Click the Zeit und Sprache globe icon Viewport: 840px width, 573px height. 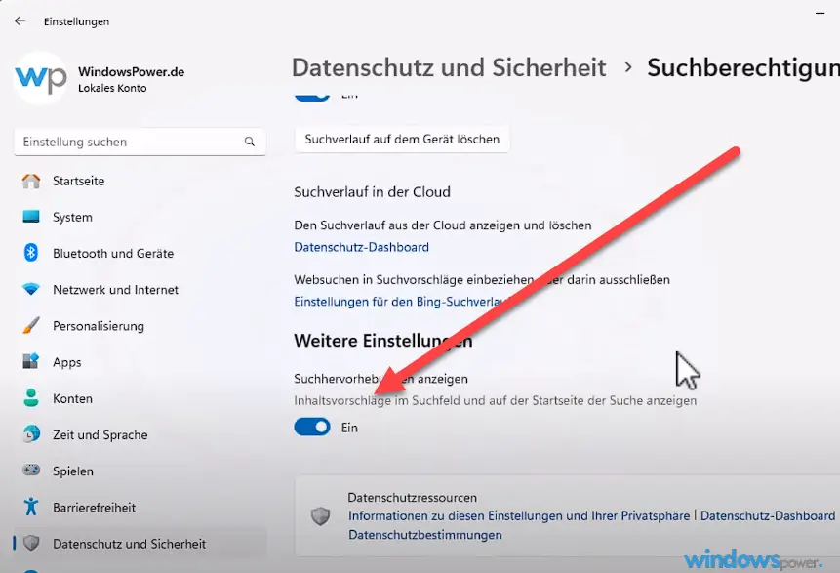pos(31,434)
